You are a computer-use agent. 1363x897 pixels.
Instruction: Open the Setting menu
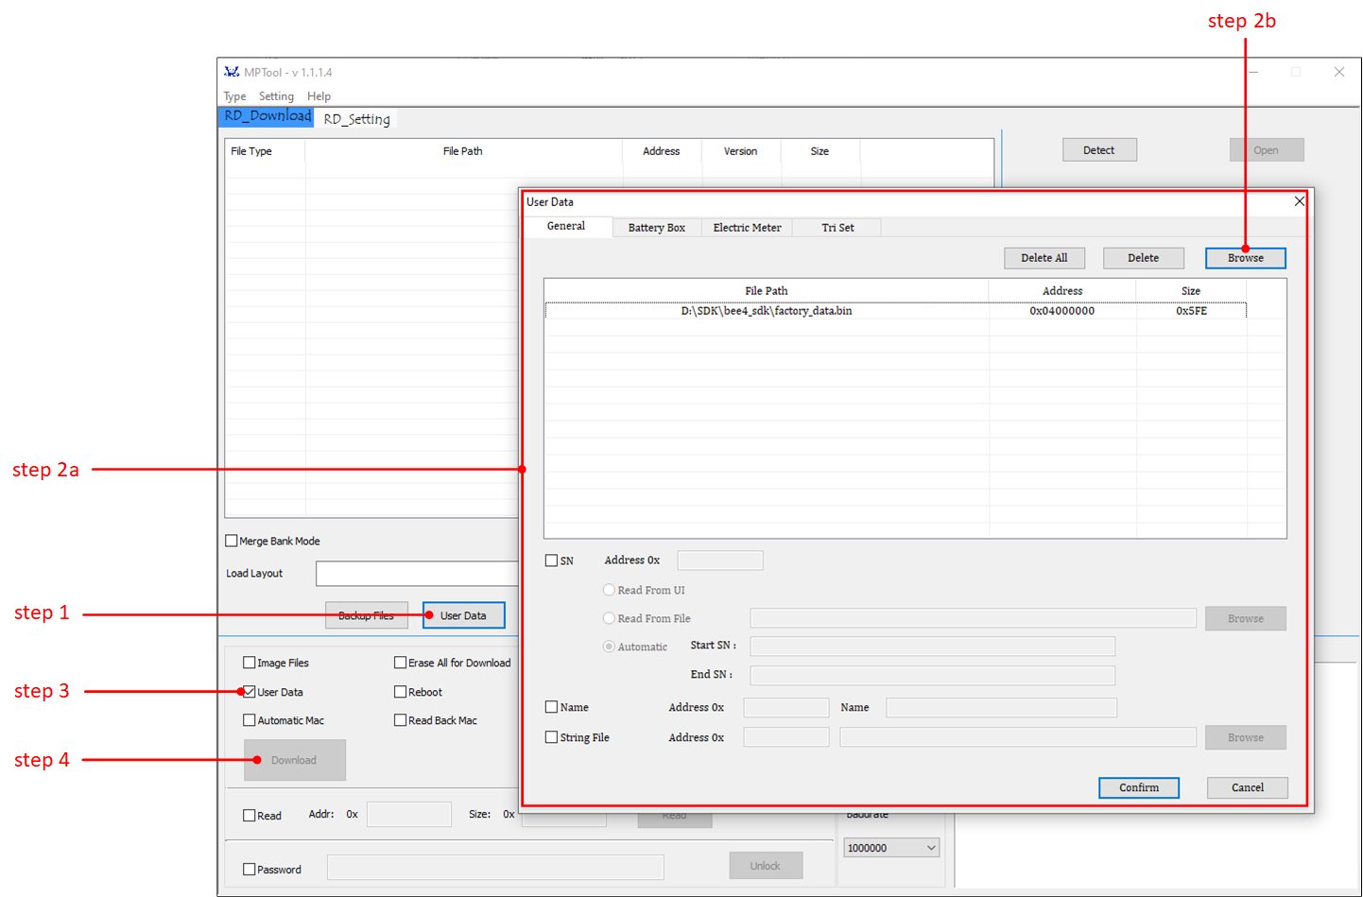[x=276, y=96]
